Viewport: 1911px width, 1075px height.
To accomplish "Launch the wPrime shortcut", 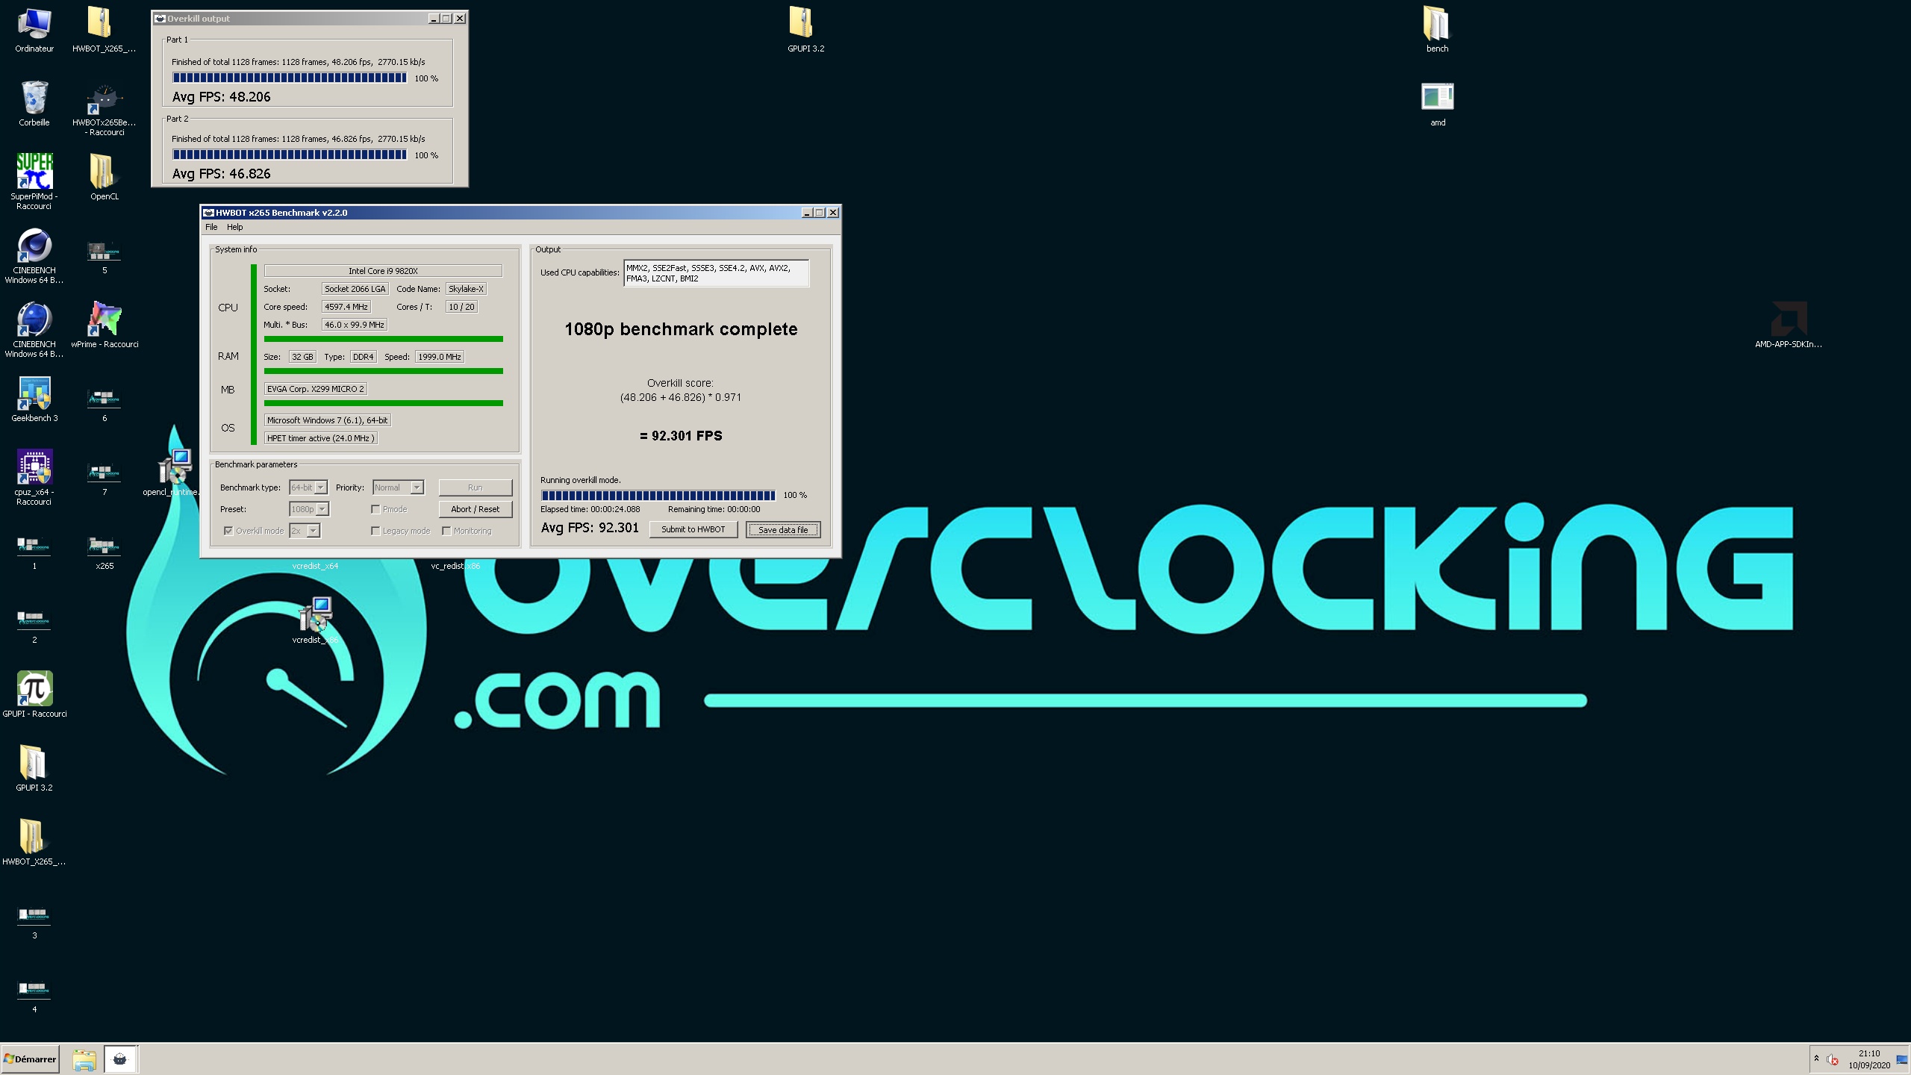I will 105,325.
